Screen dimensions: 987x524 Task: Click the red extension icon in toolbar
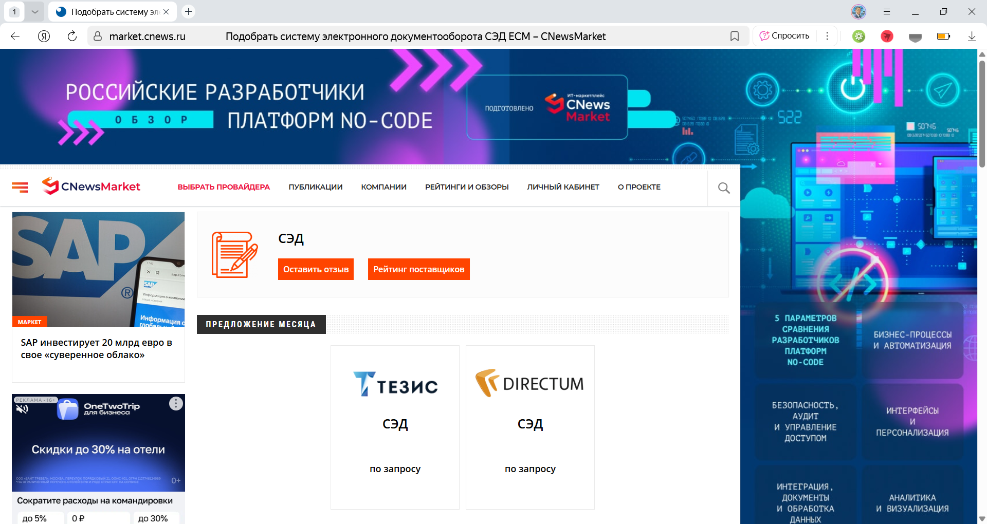pyautogui.click(x=886, y=36)
